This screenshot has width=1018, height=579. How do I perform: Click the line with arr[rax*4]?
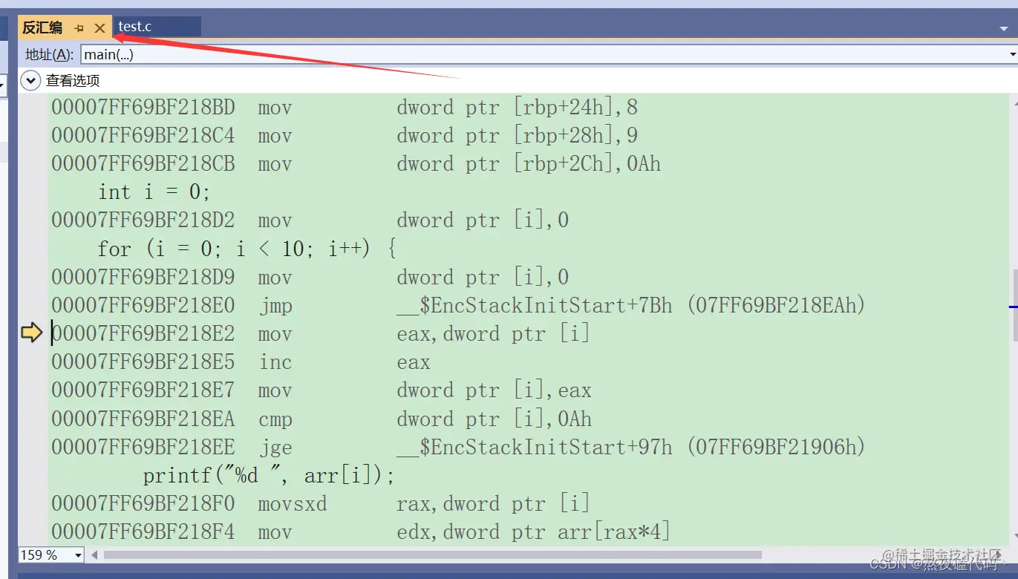click(x=361, y=532)
